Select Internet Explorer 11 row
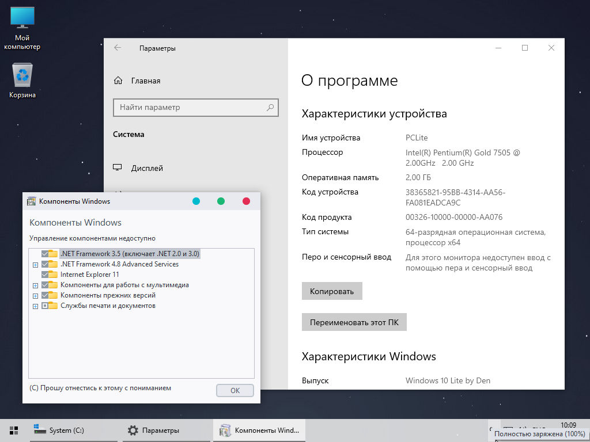Image resolution: width=590 pixels, height=442 pixels. [89, 275]
